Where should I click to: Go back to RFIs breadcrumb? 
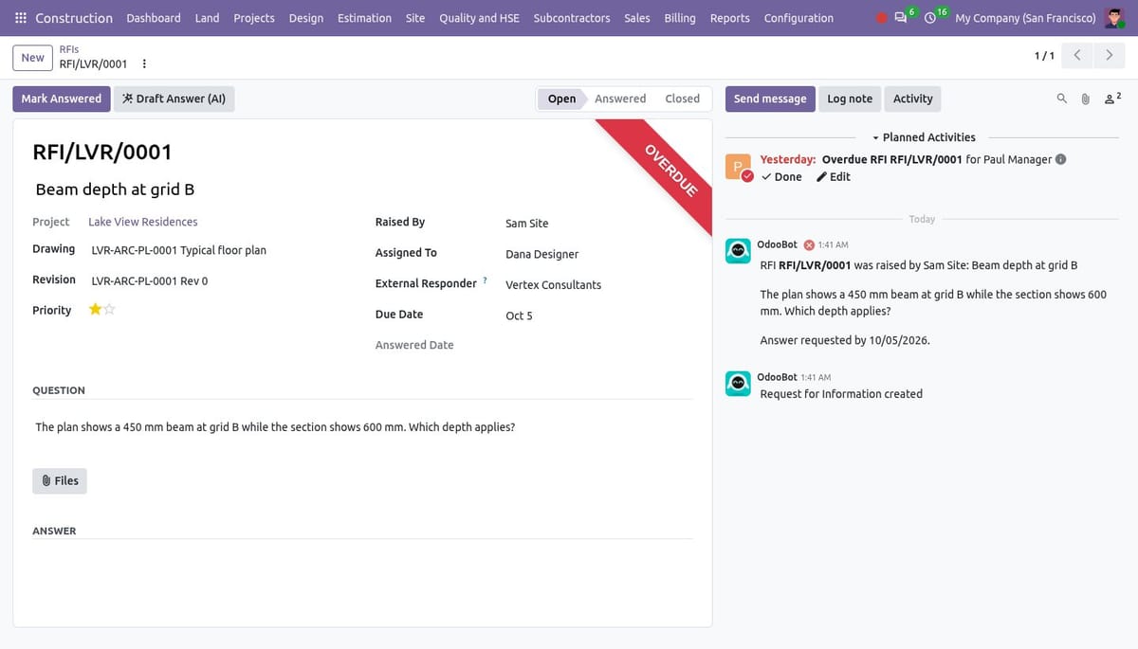(69, 48)
